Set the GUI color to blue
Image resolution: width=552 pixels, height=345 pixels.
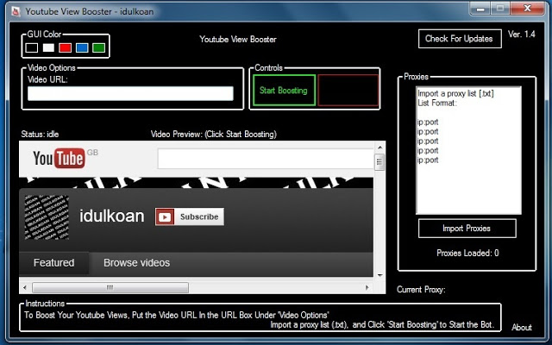82,47
